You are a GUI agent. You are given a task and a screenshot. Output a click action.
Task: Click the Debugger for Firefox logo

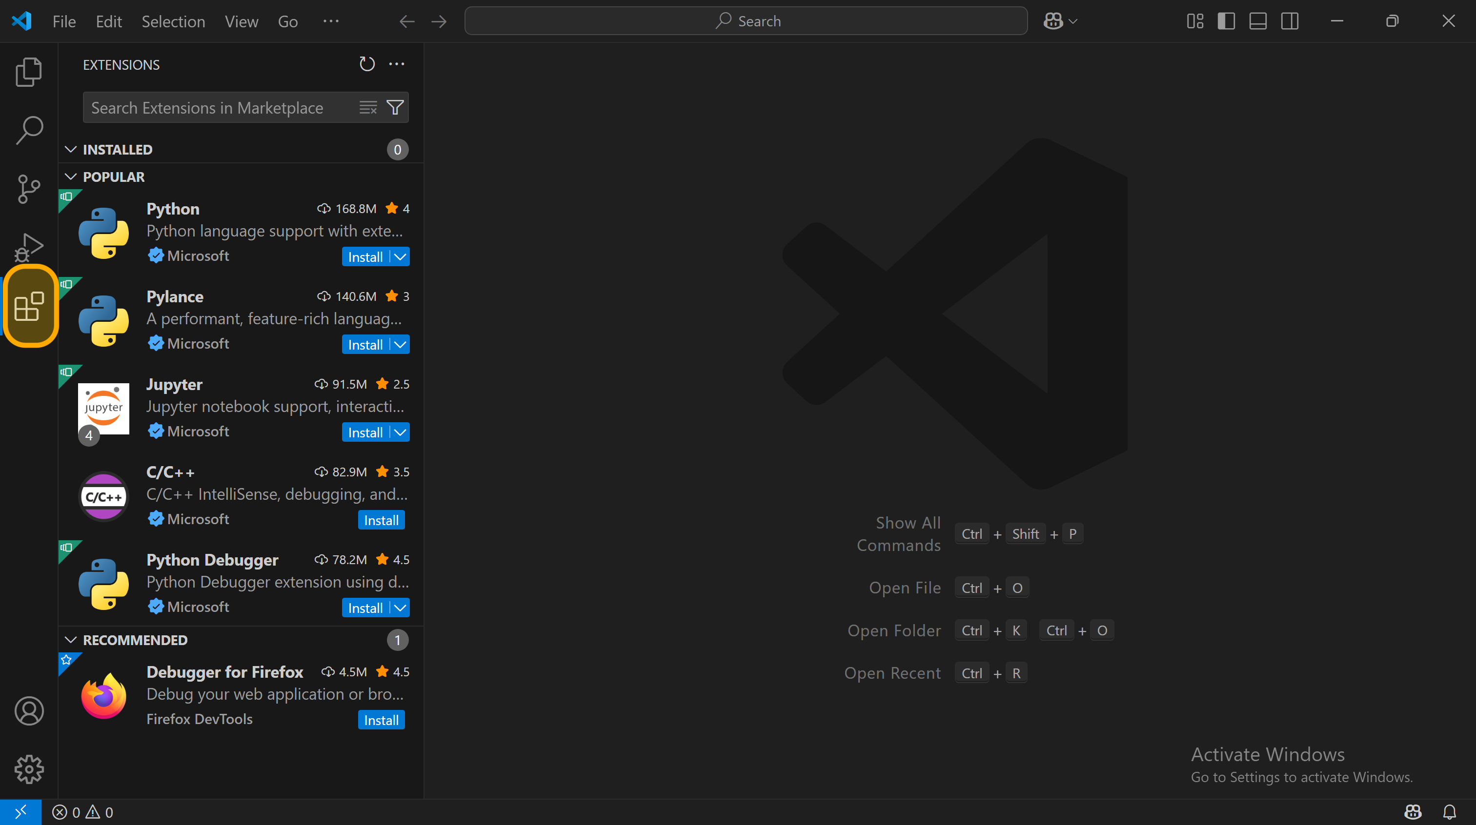tap(104, 696)
